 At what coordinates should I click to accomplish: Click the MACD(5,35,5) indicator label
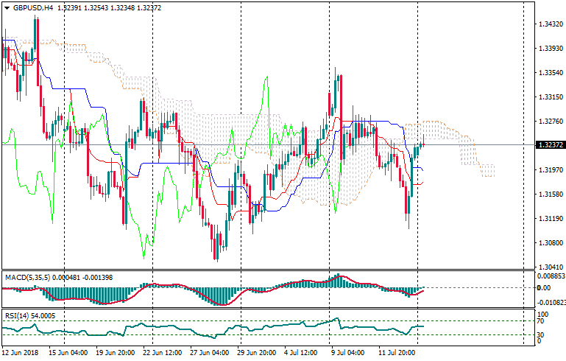27,277
